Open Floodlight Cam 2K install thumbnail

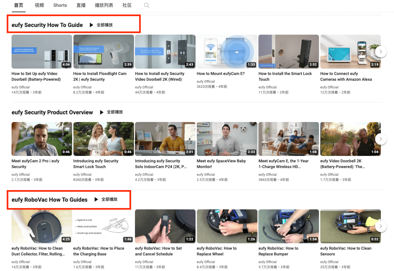click(104, 51)
